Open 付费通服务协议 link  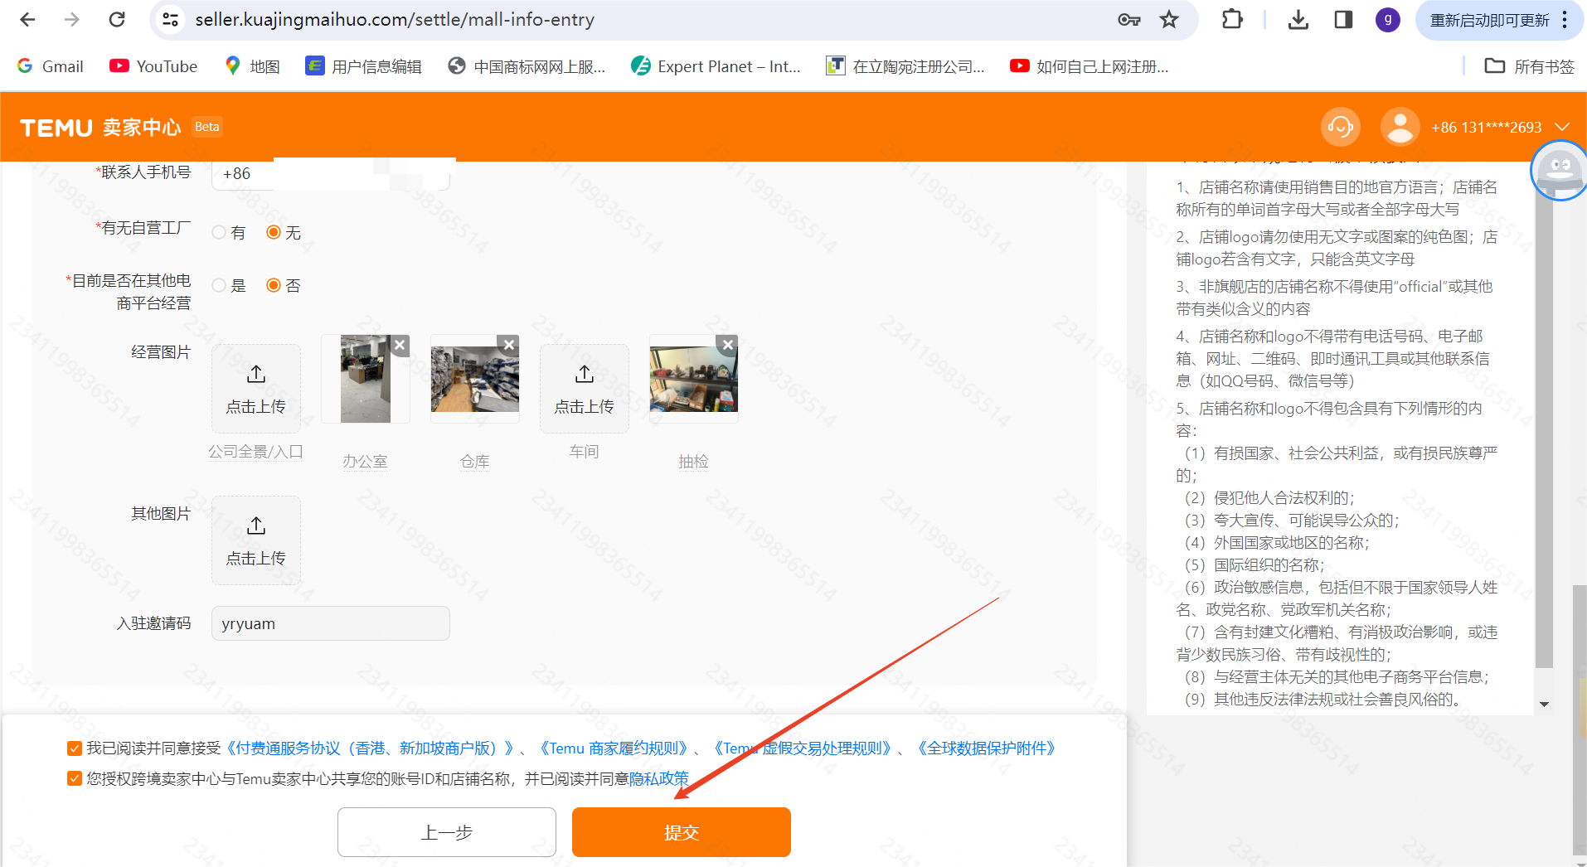[369, 748]
